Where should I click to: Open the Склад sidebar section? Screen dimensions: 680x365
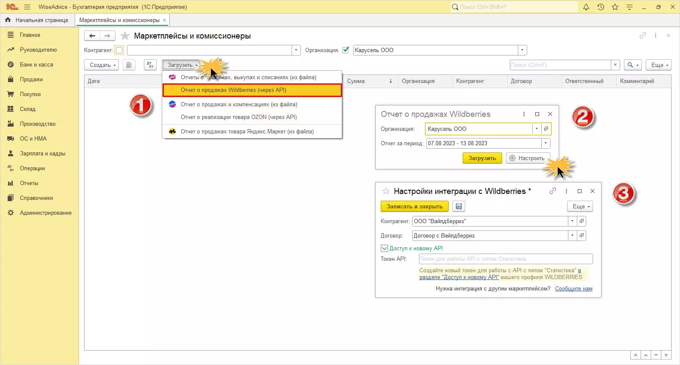click(39, 109)
